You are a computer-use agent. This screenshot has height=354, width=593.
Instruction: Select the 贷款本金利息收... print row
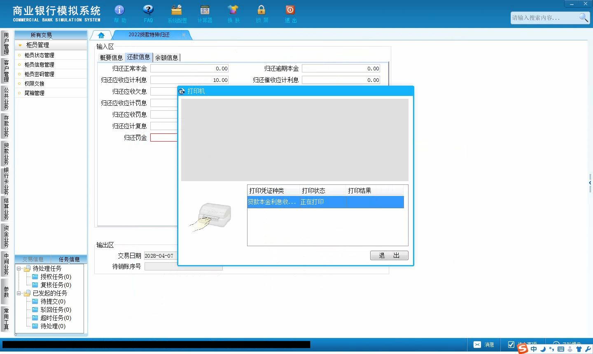click(325, 202)
